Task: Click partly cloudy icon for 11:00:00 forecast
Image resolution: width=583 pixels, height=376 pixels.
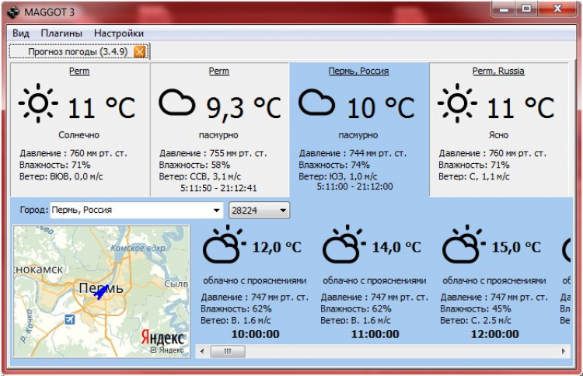Action: pos(344,244)
